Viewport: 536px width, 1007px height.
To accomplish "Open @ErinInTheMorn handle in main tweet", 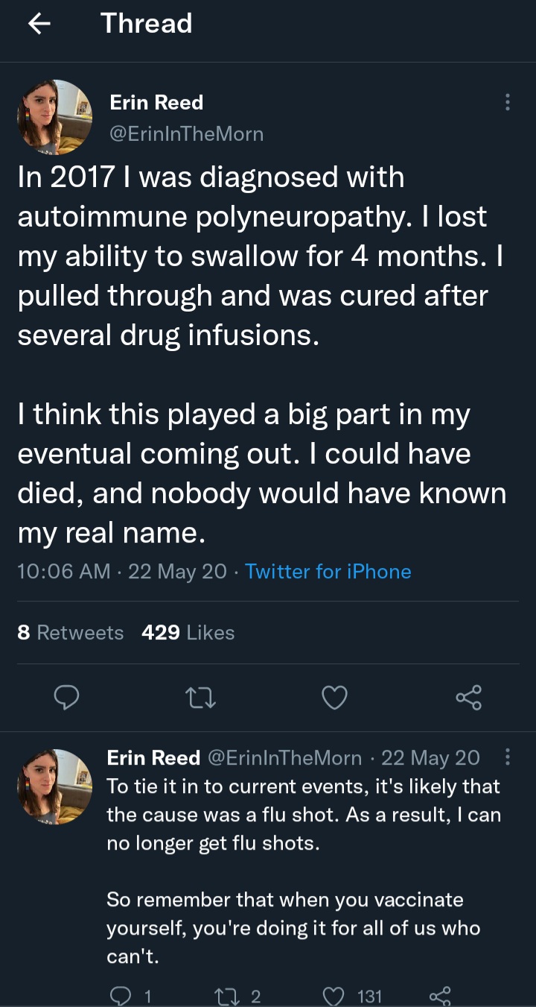I will (186, 134).
